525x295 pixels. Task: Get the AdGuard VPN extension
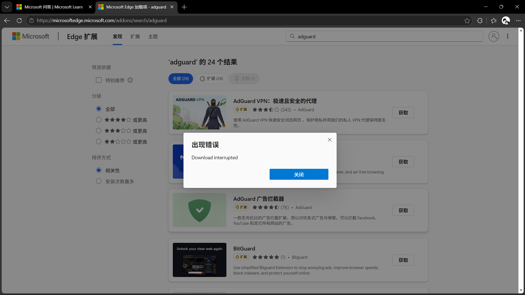point(403,113)
